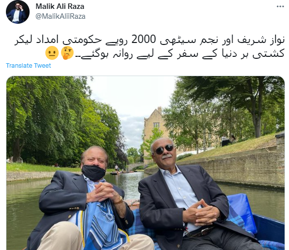Screen dimensions: 289x250
Task: Click Malik Ali Raza's profile avatar
Action: click(18, 12)
